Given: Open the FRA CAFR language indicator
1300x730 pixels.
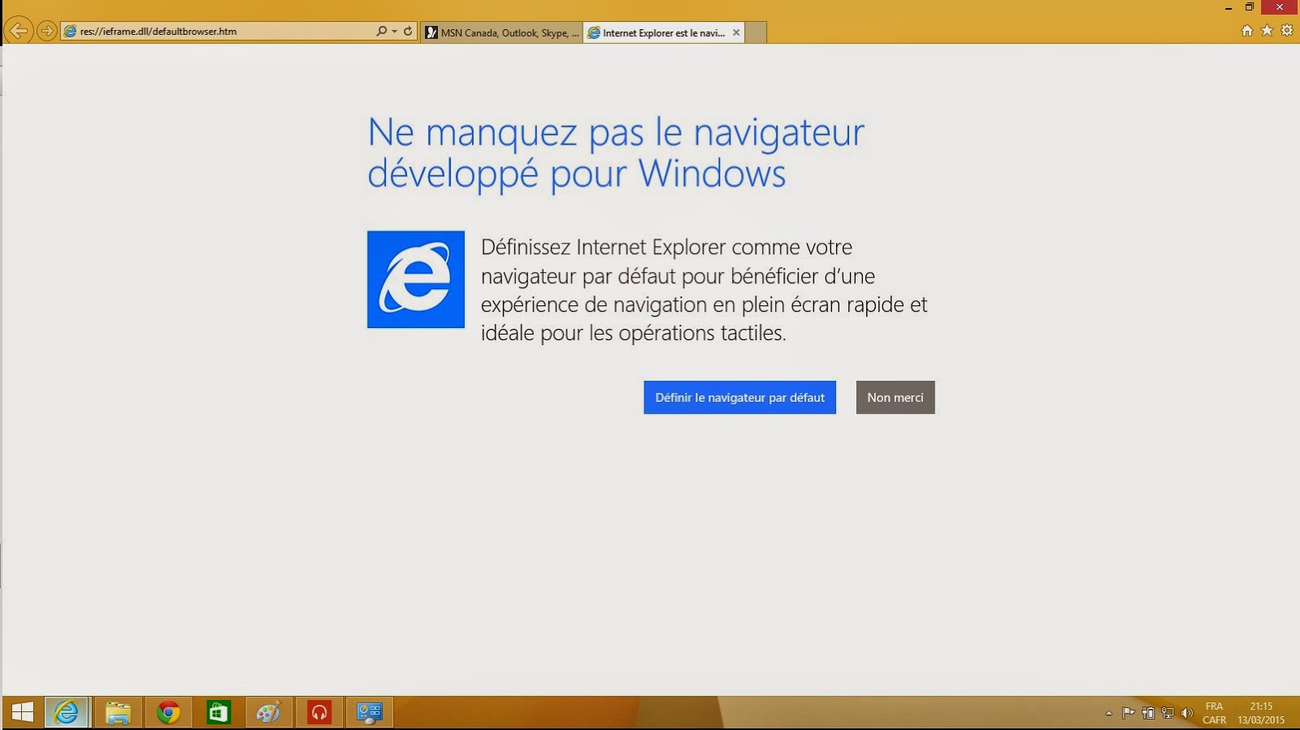Looking at the screenshot, I should coord(1215,713).
